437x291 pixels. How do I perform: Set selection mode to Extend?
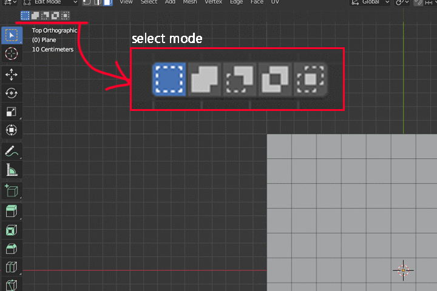(35, 16)
